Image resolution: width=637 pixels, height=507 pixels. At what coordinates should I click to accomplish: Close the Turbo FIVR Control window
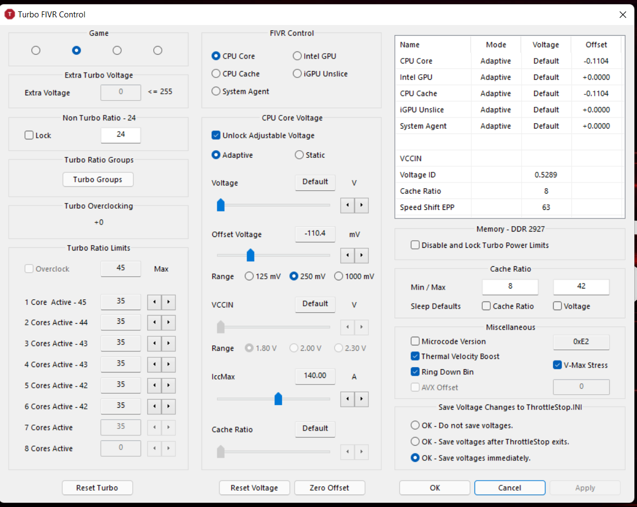(623, 15)
